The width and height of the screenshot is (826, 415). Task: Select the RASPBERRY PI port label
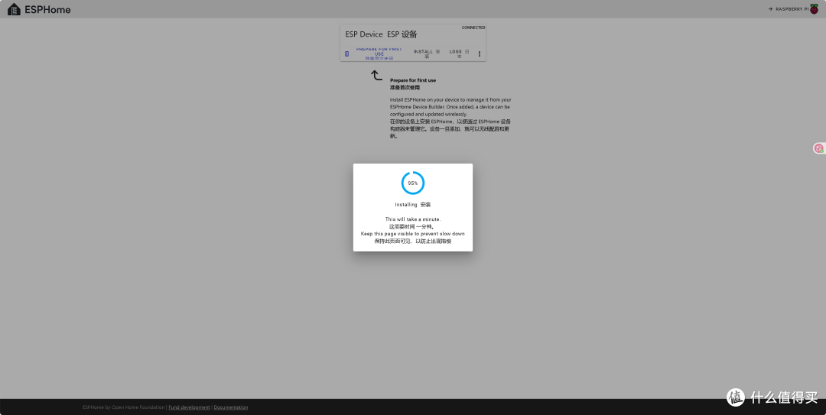pyautogui.click(x=792, y=9)
